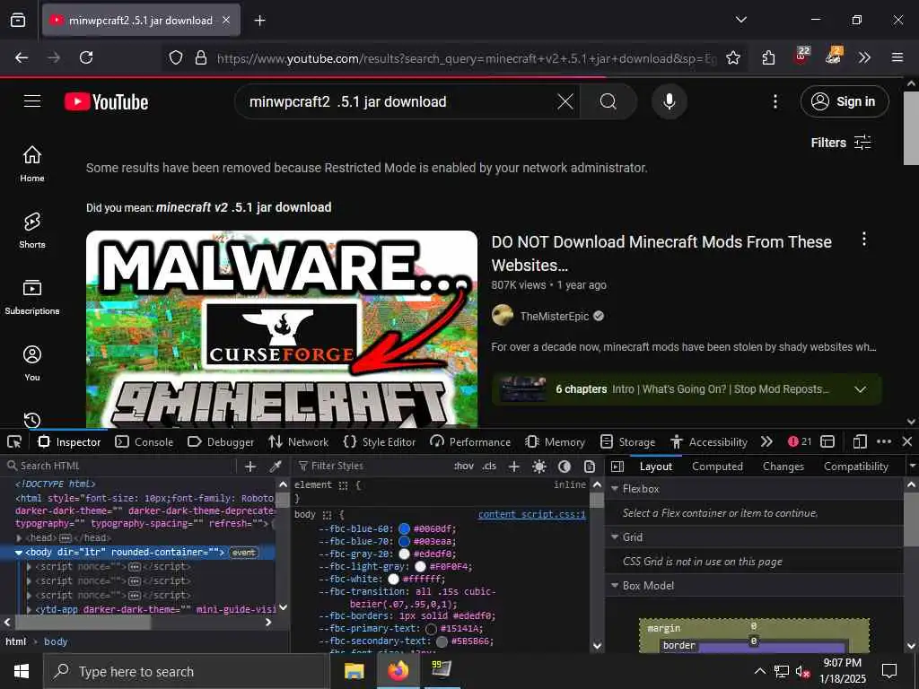This screenshot has width=919, height=689.
Task: Open the search Filters
Action: pos(841,143)
